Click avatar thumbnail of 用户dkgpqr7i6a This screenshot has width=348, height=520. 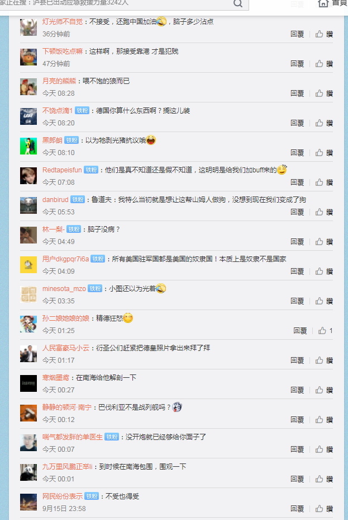point(28,265)
